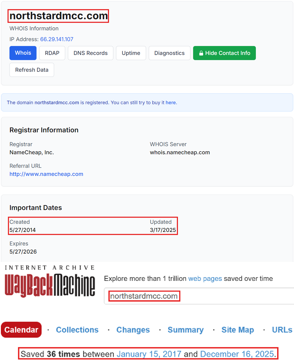Select the Whois tab
294x361 pixels.
pos(23,53)
